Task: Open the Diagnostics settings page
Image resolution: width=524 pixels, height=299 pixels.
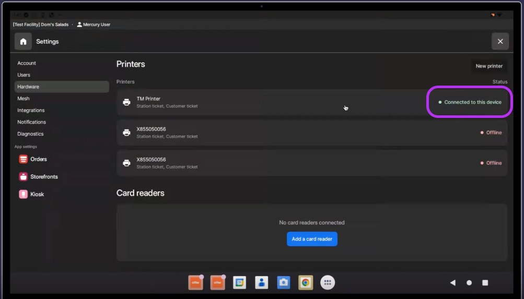Action: pyautogui.click(x=30, y=134)
